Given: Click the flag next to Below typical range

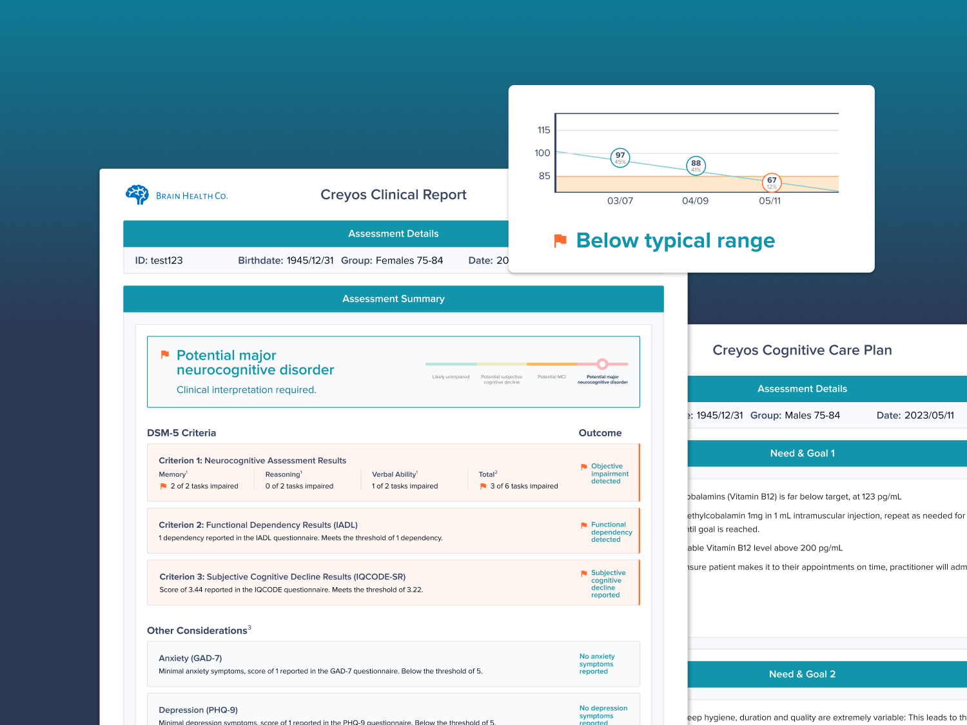Looking at the screenshot, I should pyautogui.click(x=560, y=240).
